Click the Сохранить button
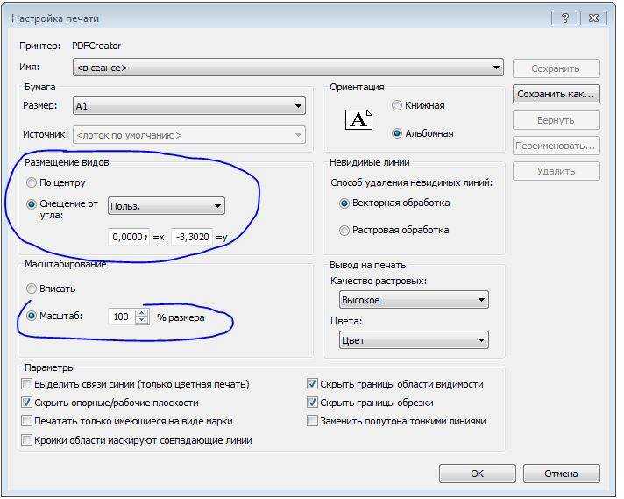Image resolution: width=624 pixels, height=499 pixels. (556, 68)
